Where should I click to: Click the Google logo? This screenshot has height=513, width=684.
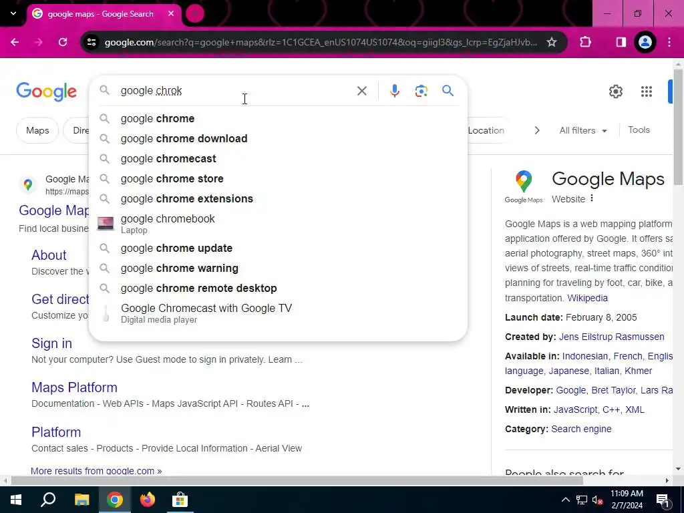(46, 92)
